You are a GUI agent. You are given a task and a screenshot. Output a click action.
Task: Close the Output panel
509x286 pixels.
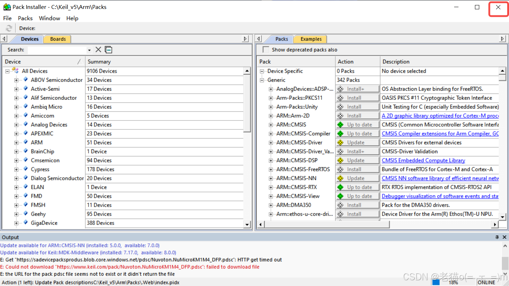[x=505, y=237]
